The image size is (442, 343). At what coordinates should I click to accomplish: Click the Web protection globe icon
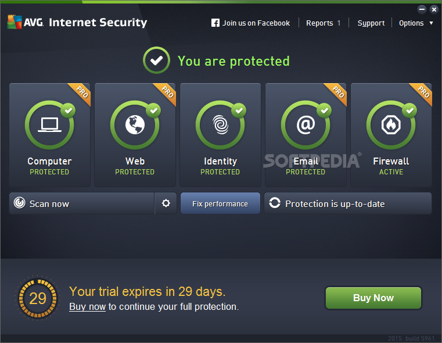(135, 125)
